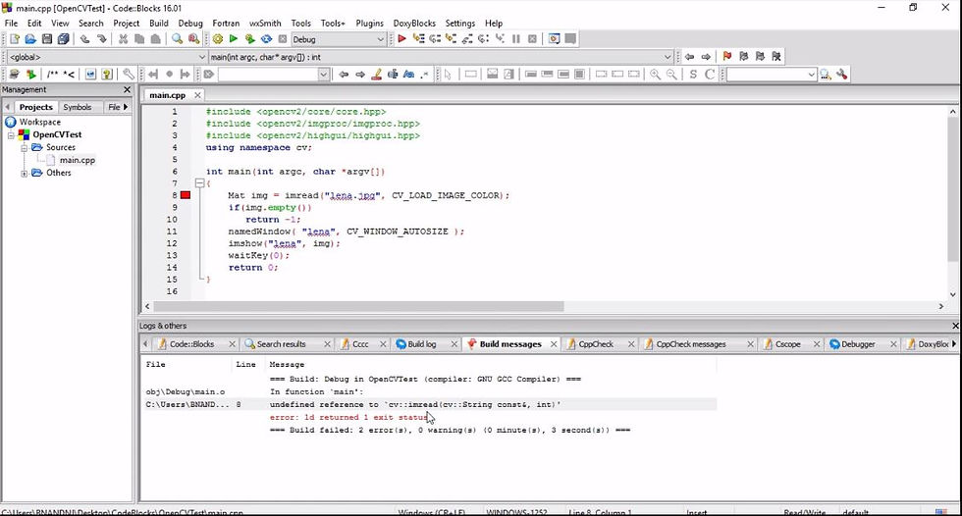
Task: Open the rightmost toolbar search dropdown
Action: (811, 75)
